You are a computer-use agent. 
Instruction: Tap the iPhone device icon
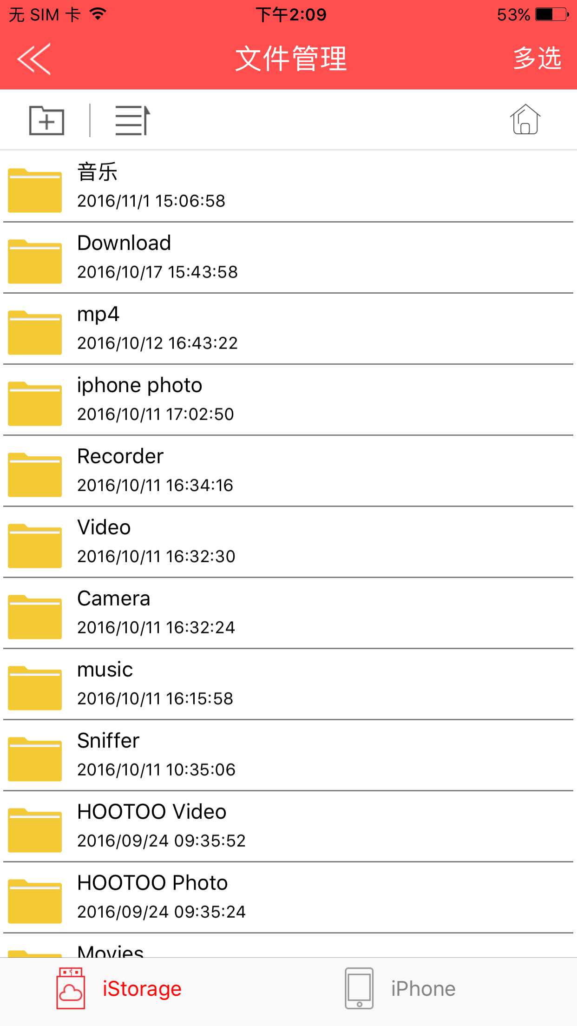tap(359, 988)
